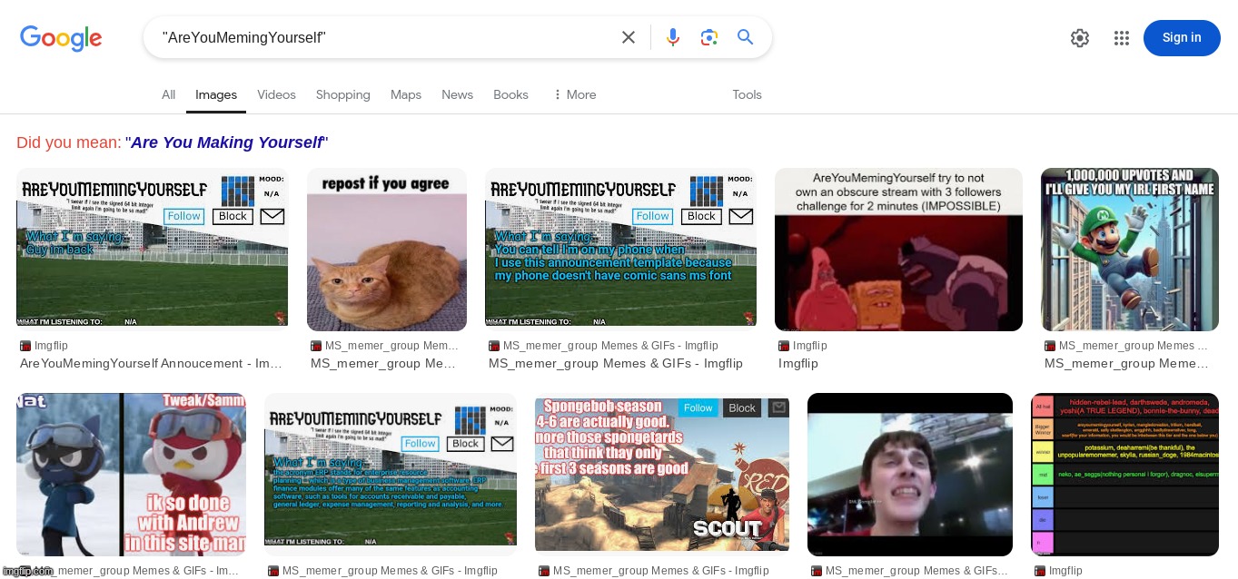
Task: Open quick settings with the gear icon
Action: coord(1080,38)
